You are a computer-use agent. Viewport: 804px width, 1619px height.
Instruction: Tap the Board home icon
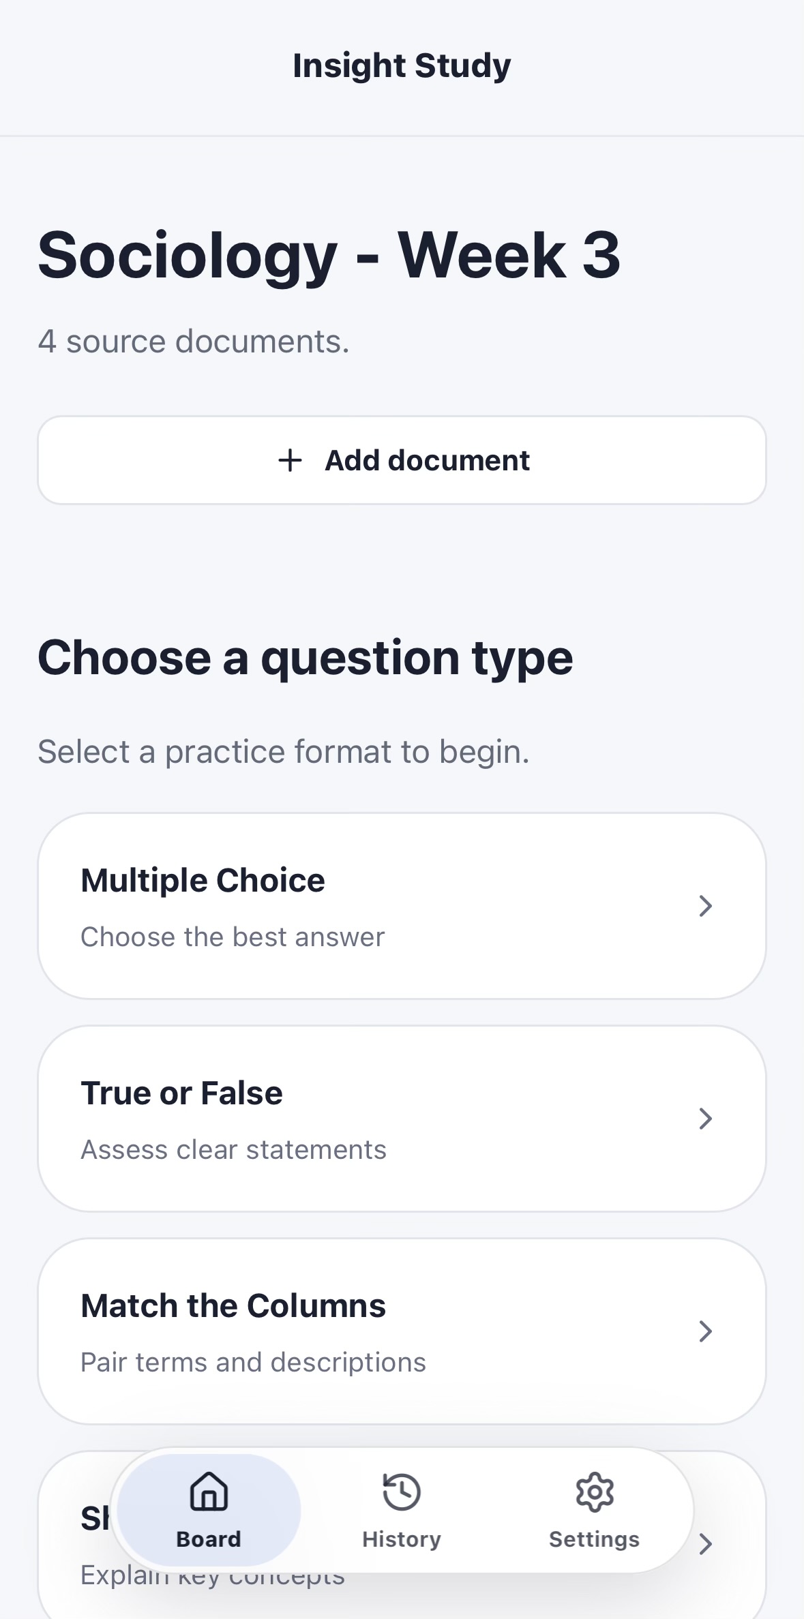click(209, 1492)
